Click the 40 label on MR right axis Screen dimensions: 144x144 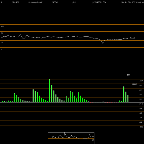point(141,95)
